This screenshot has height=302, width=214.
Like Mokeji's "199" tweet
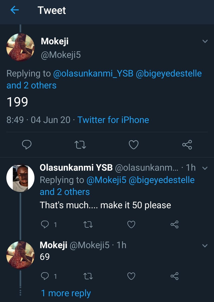pyautogui.click(x=134, y=145)
